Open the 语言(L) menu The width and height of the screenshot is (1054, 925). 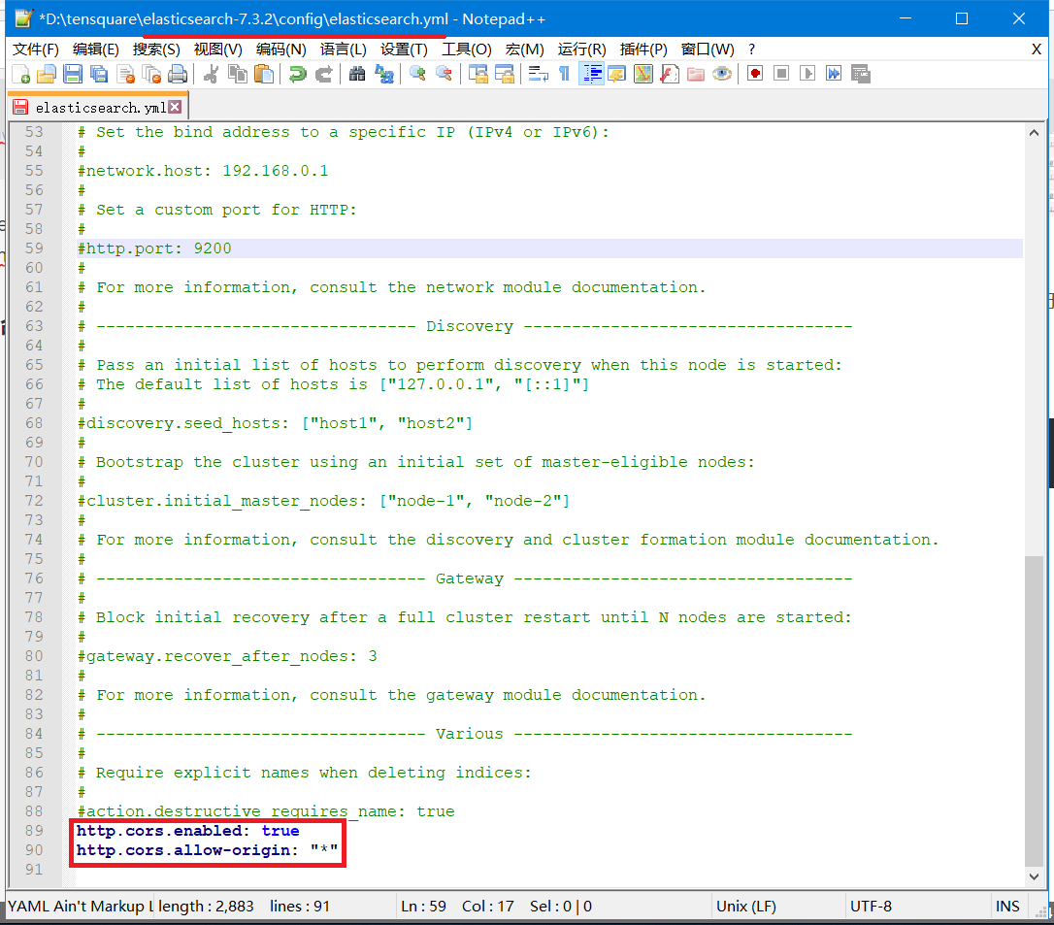(x=343, y=50)
